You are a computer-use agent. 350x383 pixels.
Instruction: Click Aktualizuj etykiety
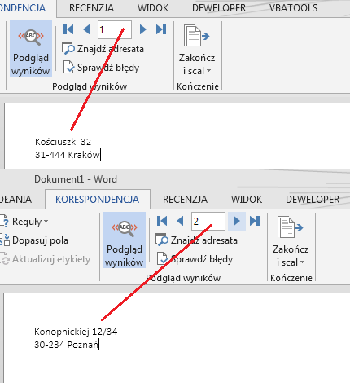(x=45, y=259)
